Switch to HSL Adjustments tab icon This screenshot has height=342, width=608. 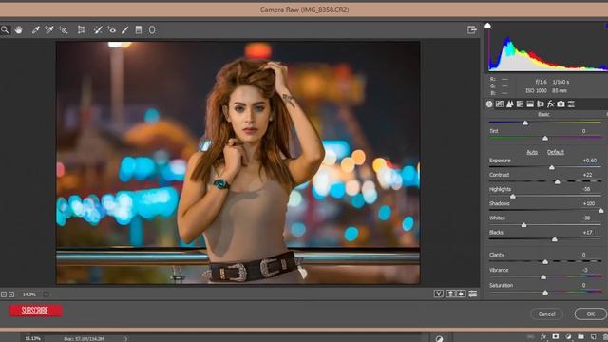pyautogui.click(x=520, y=104)
